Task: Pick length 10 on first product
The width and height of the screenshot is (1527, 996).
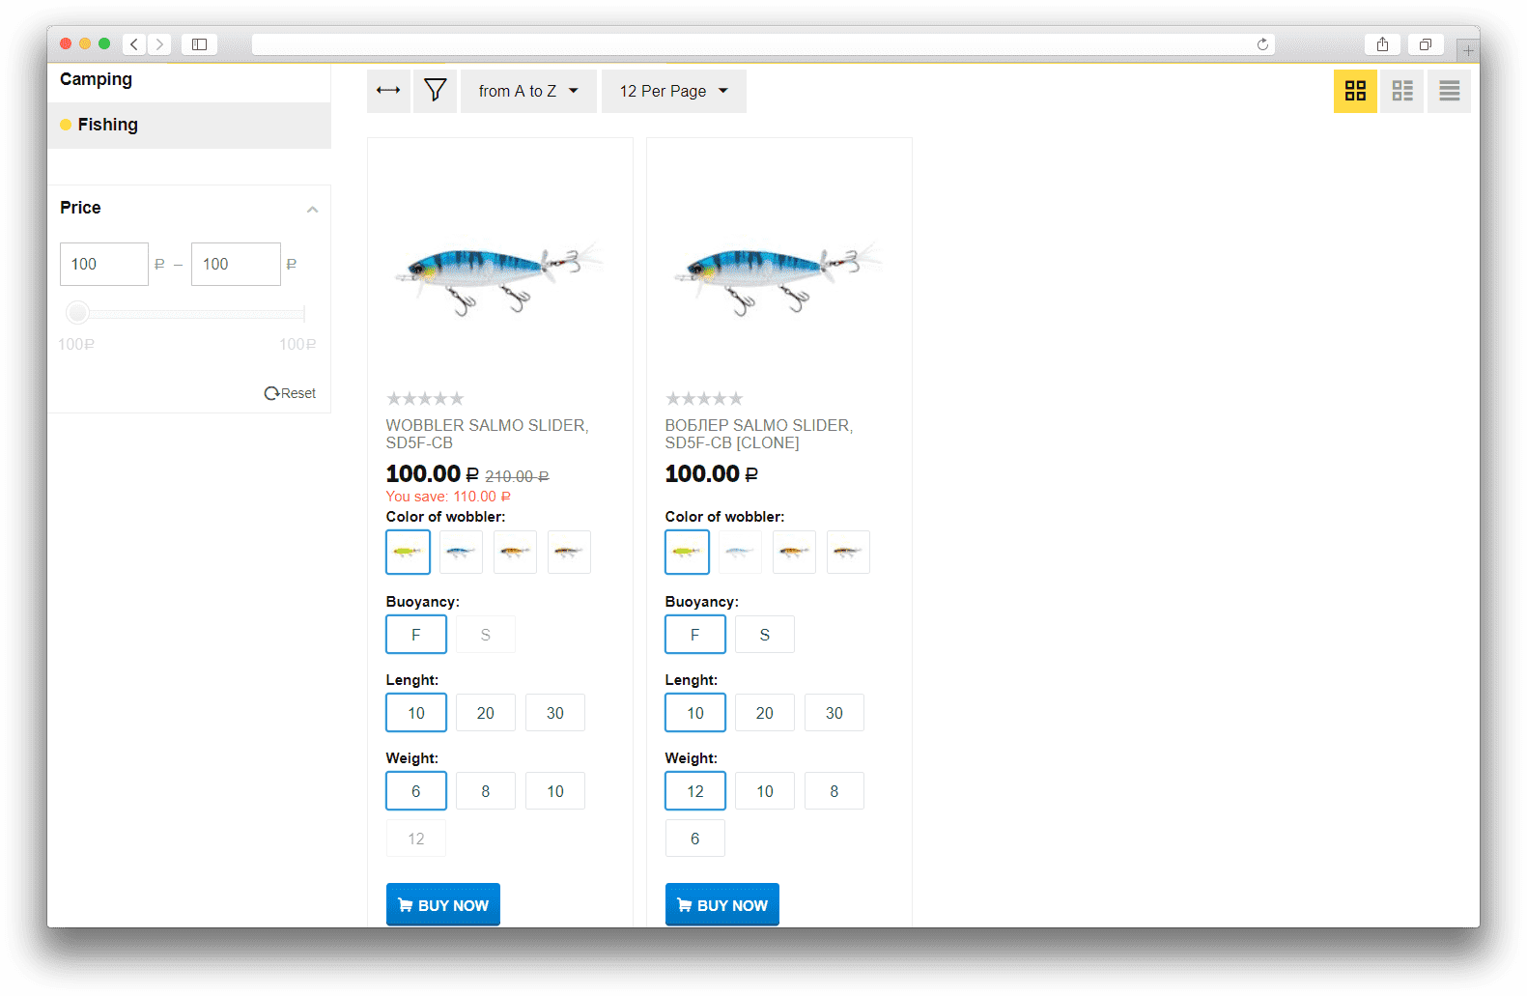Action: (x=416, y=713)
